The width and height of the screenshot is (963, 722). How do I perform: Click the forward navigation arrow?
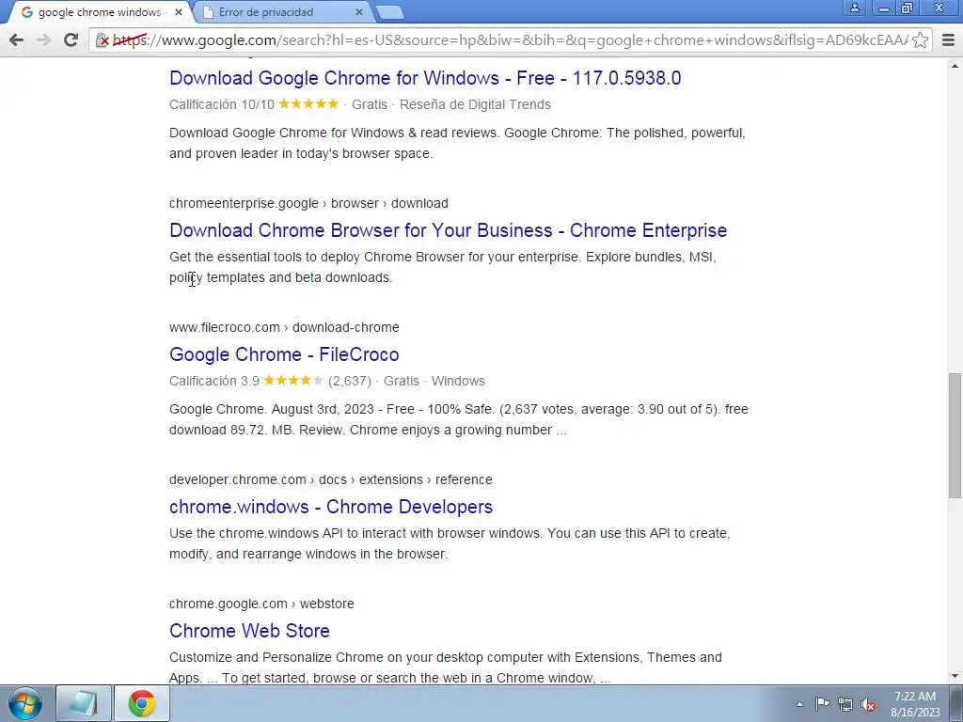tap(43, 39)
